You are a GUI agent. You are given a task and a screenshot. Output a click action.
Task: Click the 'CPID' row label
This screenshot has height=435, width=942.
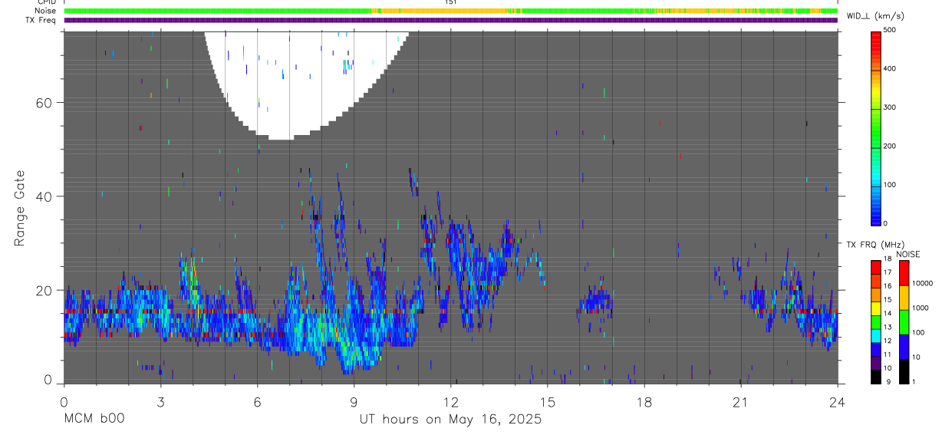(x=46, y=2)
